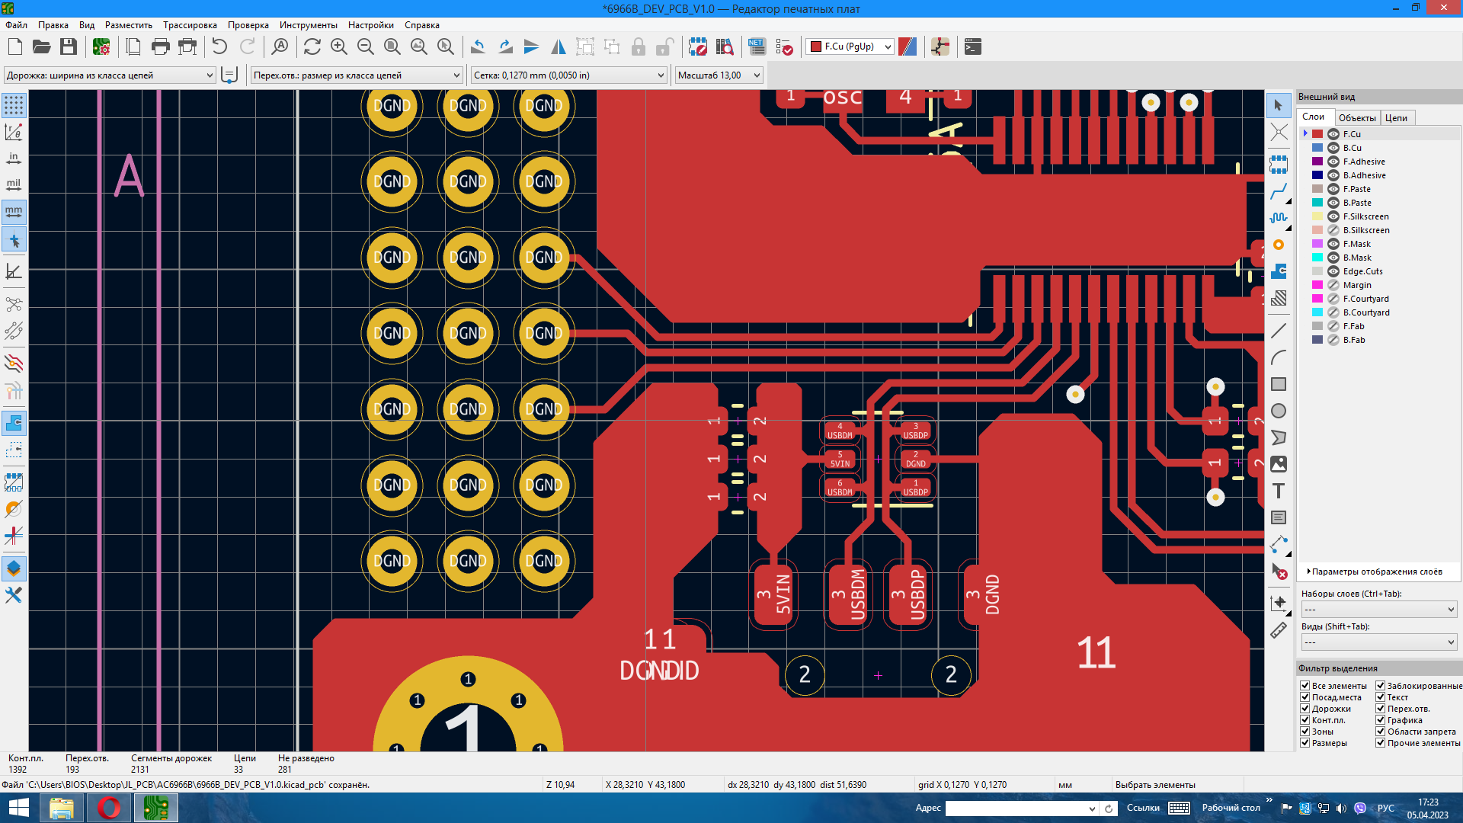Select the Route tracks tool
The image size is (1463, 823).
1279,191
